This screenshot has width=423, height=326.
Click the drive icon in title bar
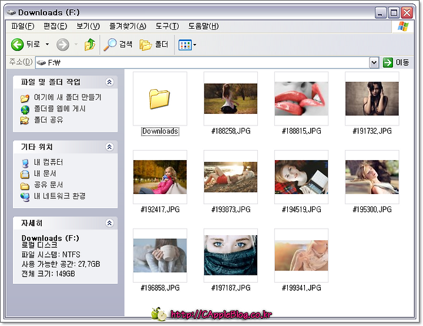(x=12, y=12)
